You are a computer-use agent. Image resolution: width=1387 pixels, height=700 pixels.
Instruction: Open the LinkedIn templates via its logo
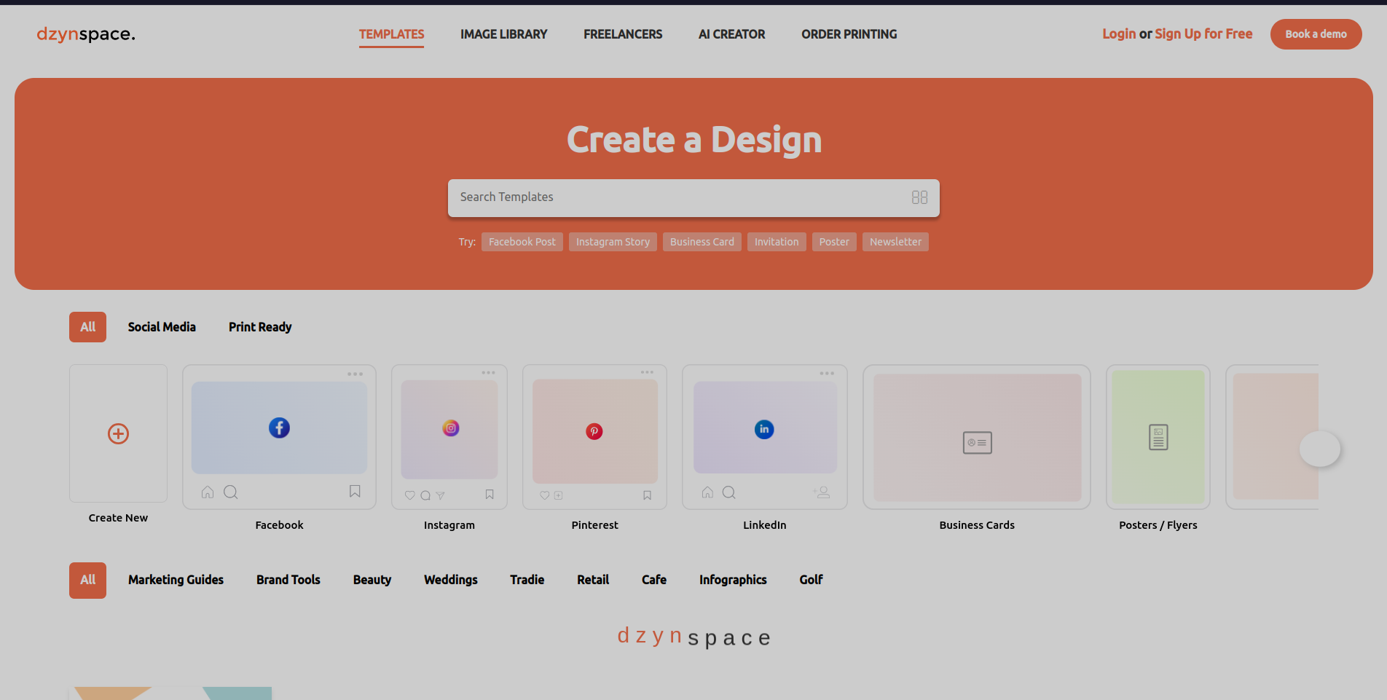tap(764, 429)
